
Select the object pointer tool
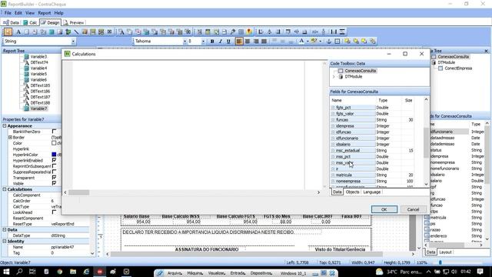pos(8,32)
